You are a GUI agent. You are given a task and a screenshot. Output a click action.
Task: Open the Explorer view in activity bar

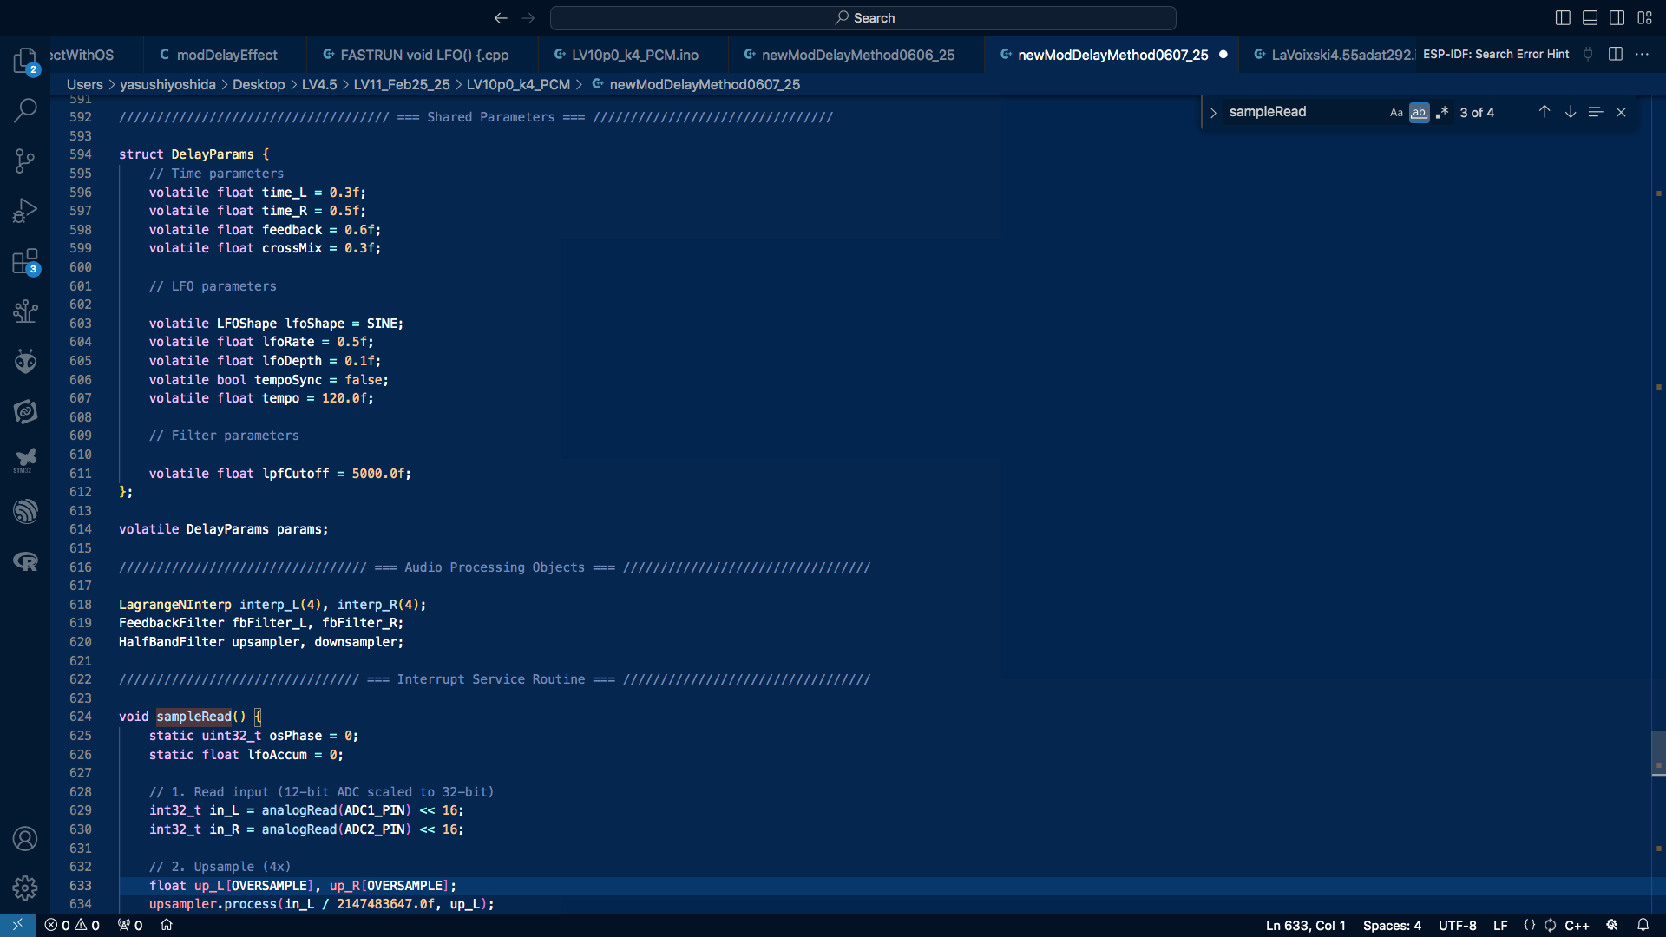click(x=25, y=60)
